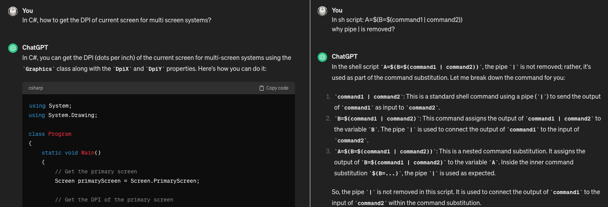Click the csharp language label

coord(36,88)
